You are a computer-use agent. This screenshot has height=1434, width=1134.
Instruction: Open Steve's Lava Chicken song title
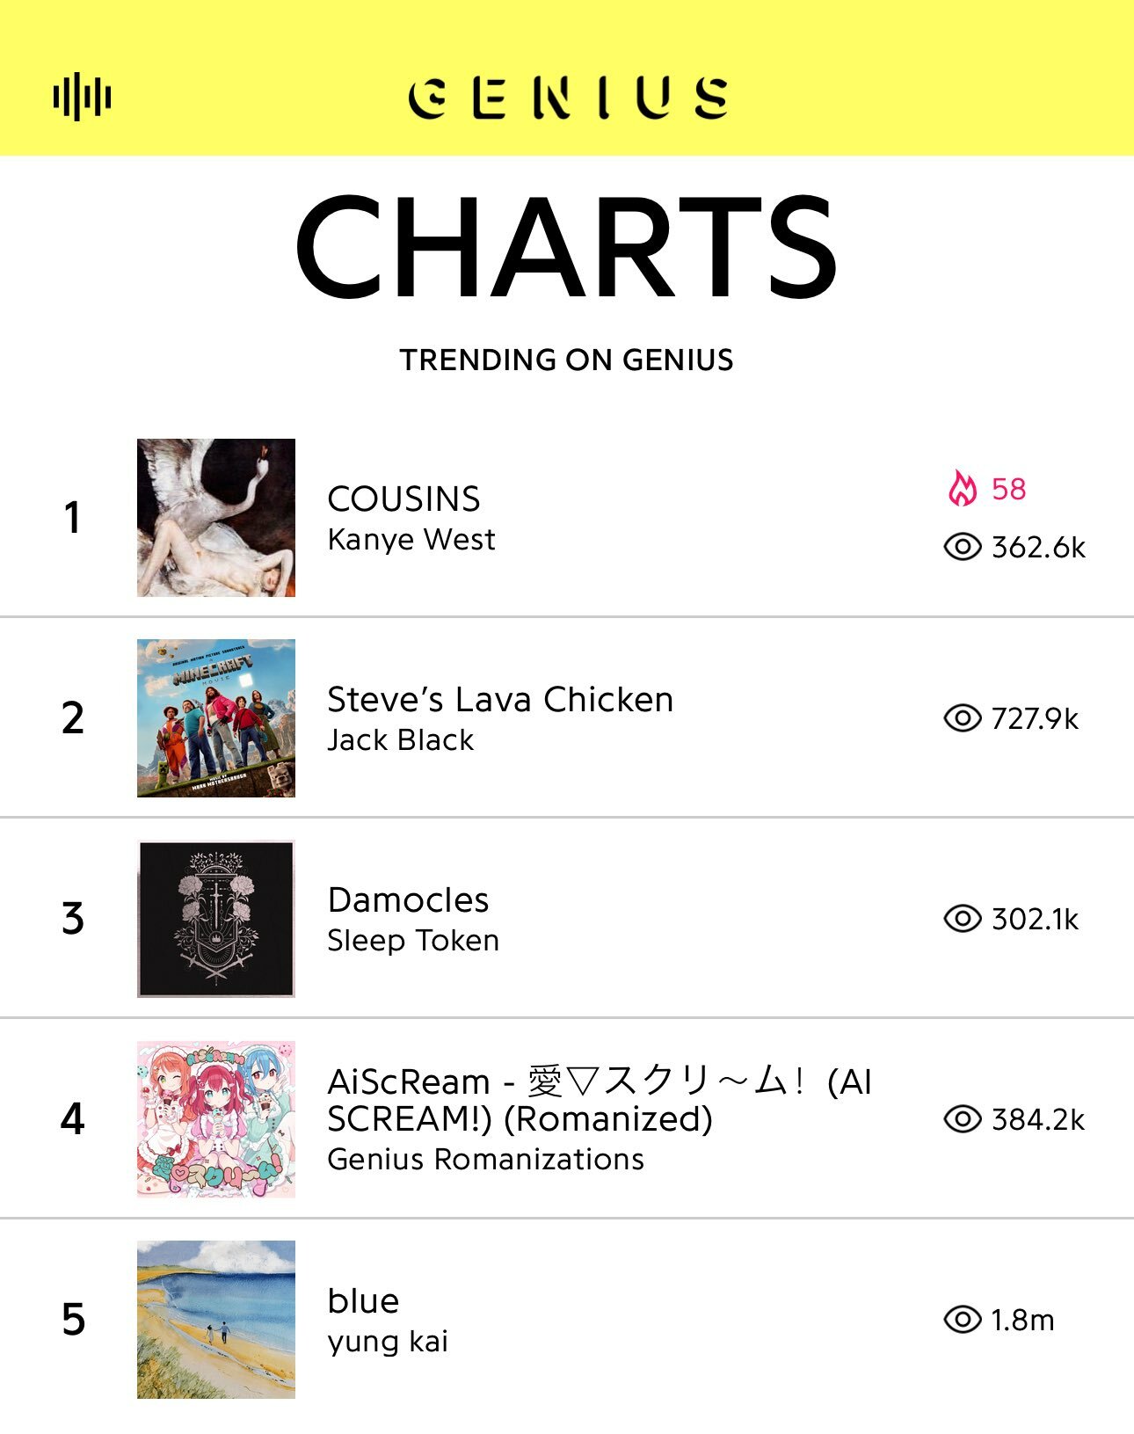click(500, 699)
